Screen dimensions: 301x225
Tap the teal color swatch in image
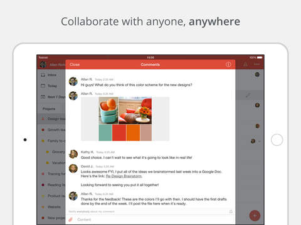[x=105, y=132]
